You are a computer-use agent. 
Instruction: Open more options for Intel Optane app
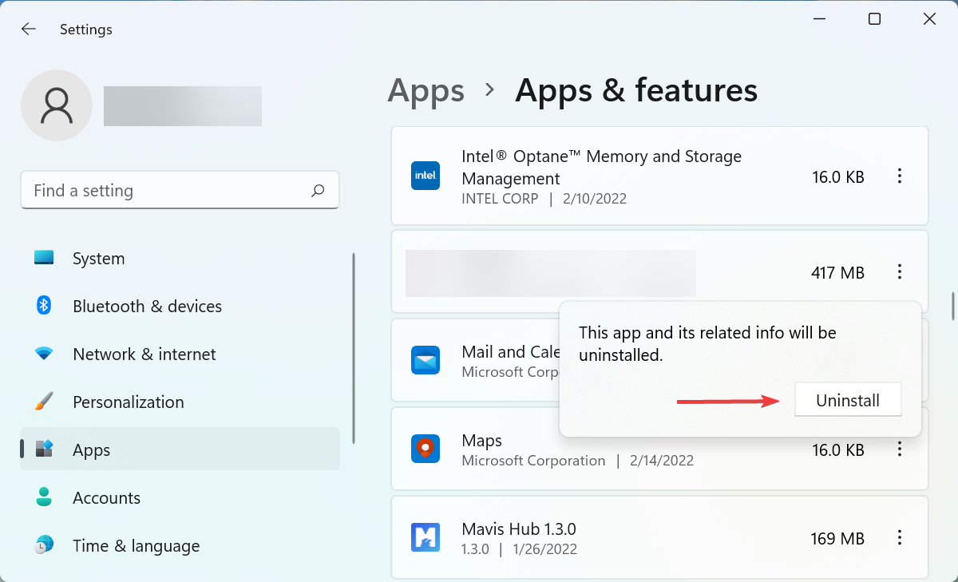coord(900,176)
